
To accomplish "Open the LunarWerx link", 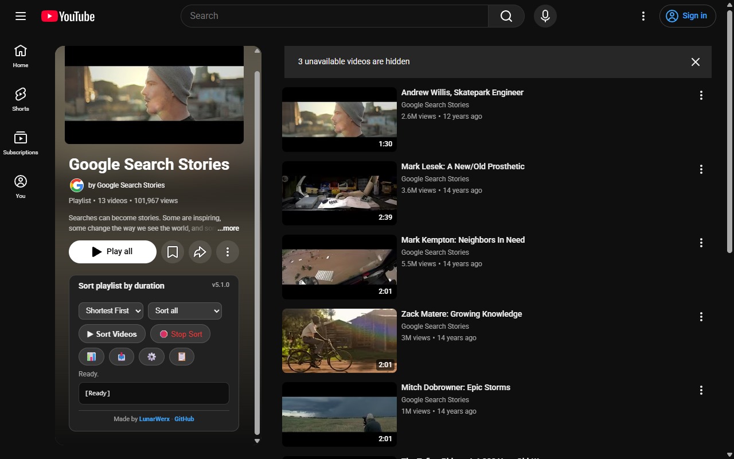I will point(154,419).
